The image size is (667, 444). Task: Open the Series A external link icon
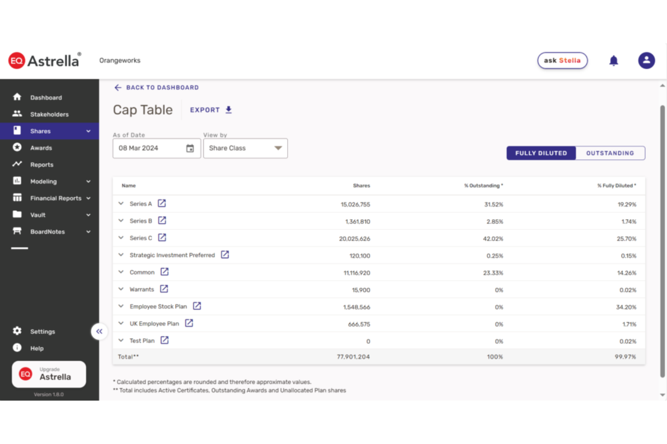click(162, 203)
